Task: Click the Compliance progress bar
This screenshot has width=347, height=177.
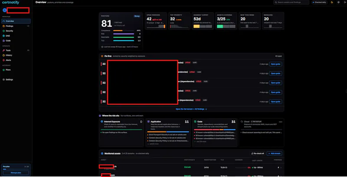Action: tap(124, 31)
